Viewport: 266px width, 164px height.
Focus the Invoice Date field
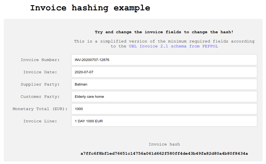164,72
